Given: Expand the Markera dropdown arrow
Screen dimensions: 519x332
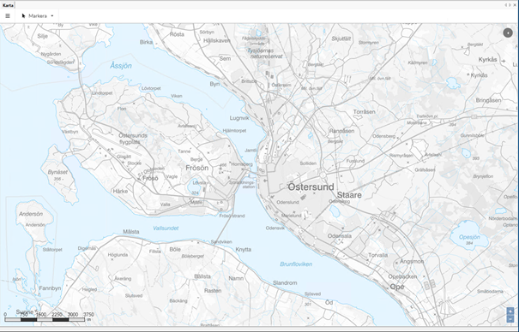Looking at the screenshot, I should click(52, 16).
